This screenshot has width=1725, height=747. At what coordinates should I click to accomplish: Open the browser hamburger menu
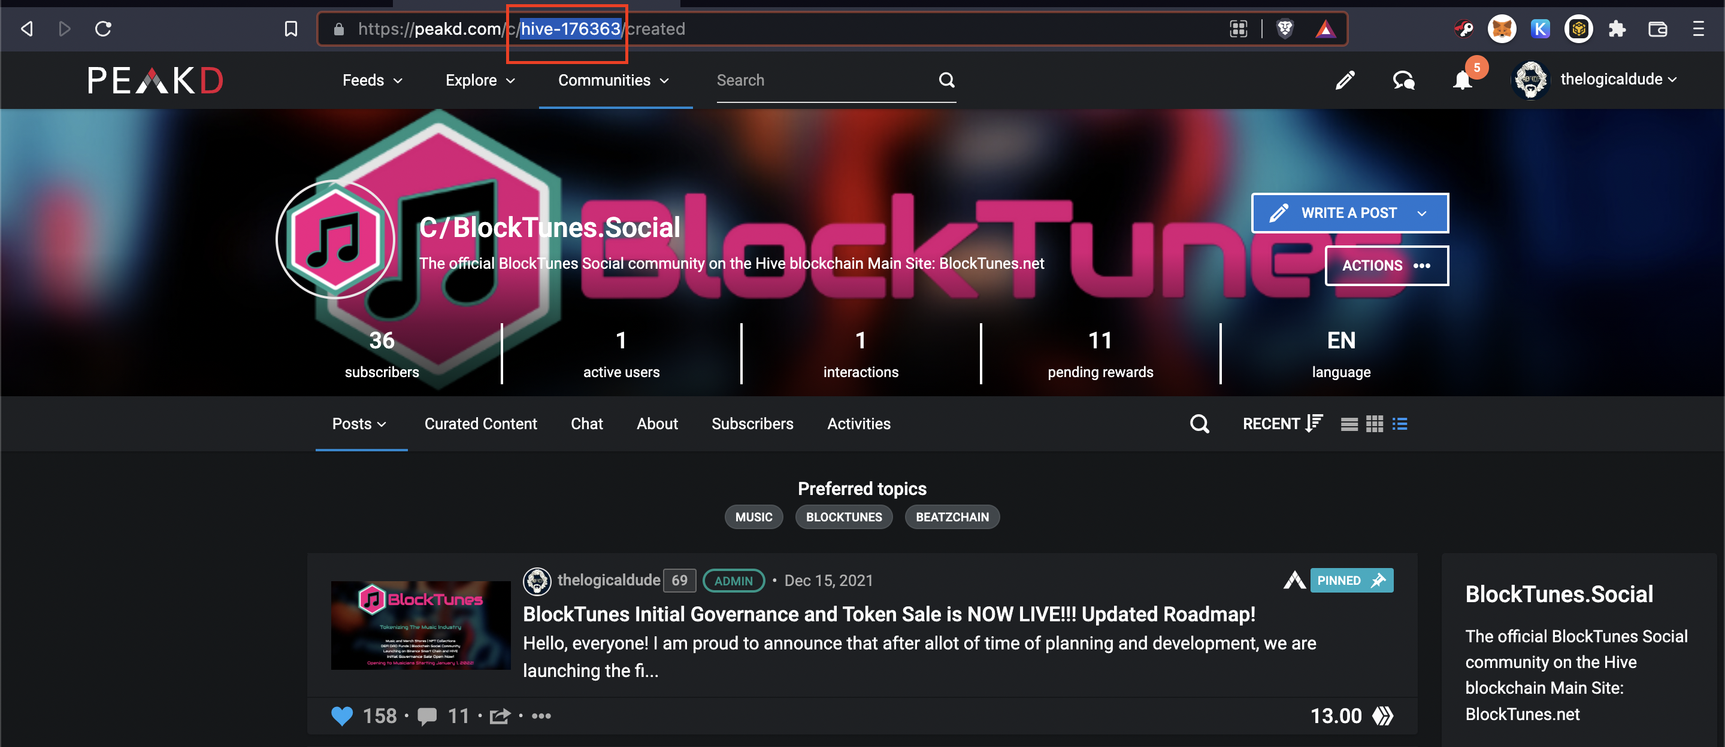[x=1698, y=29]
